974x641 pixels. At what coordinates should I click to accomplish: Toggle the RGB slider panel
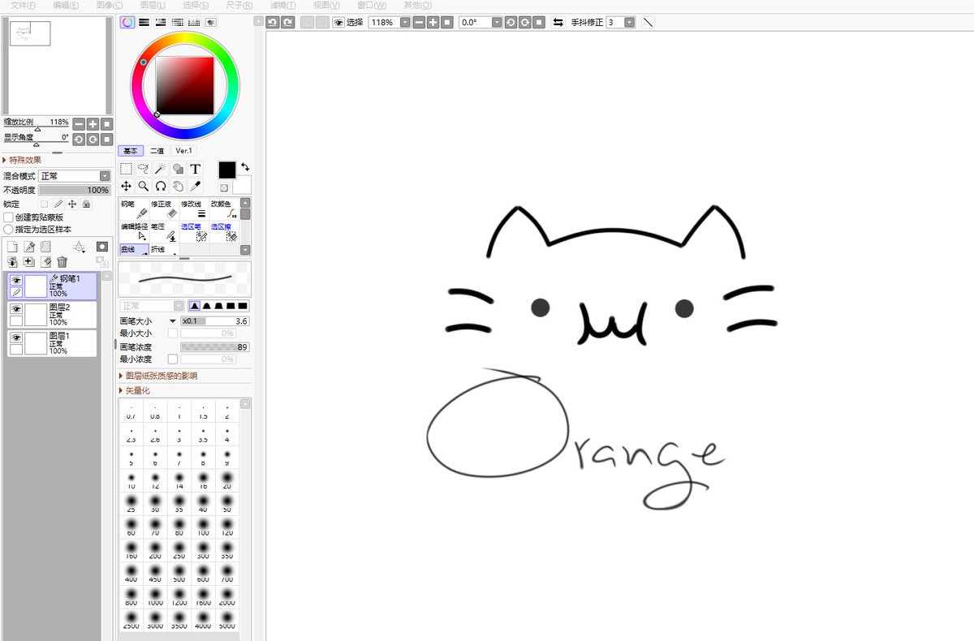click(144, 23)
